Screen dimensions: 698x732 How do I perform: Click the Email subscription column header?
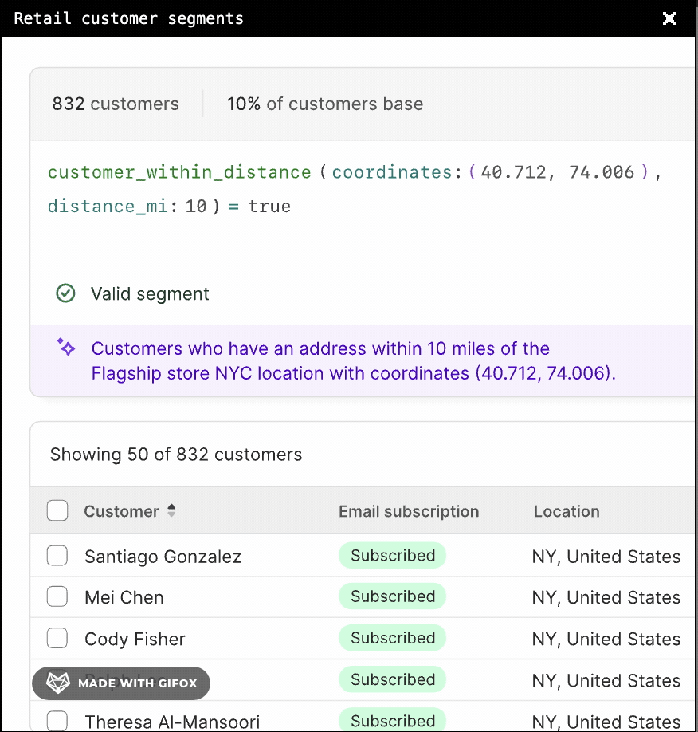409,511
